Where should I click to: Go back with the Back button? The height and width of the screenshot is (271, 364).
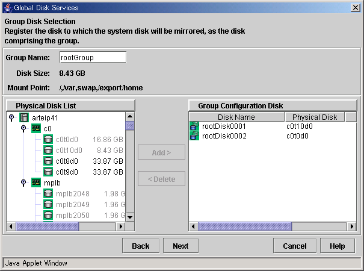[141, 246]
